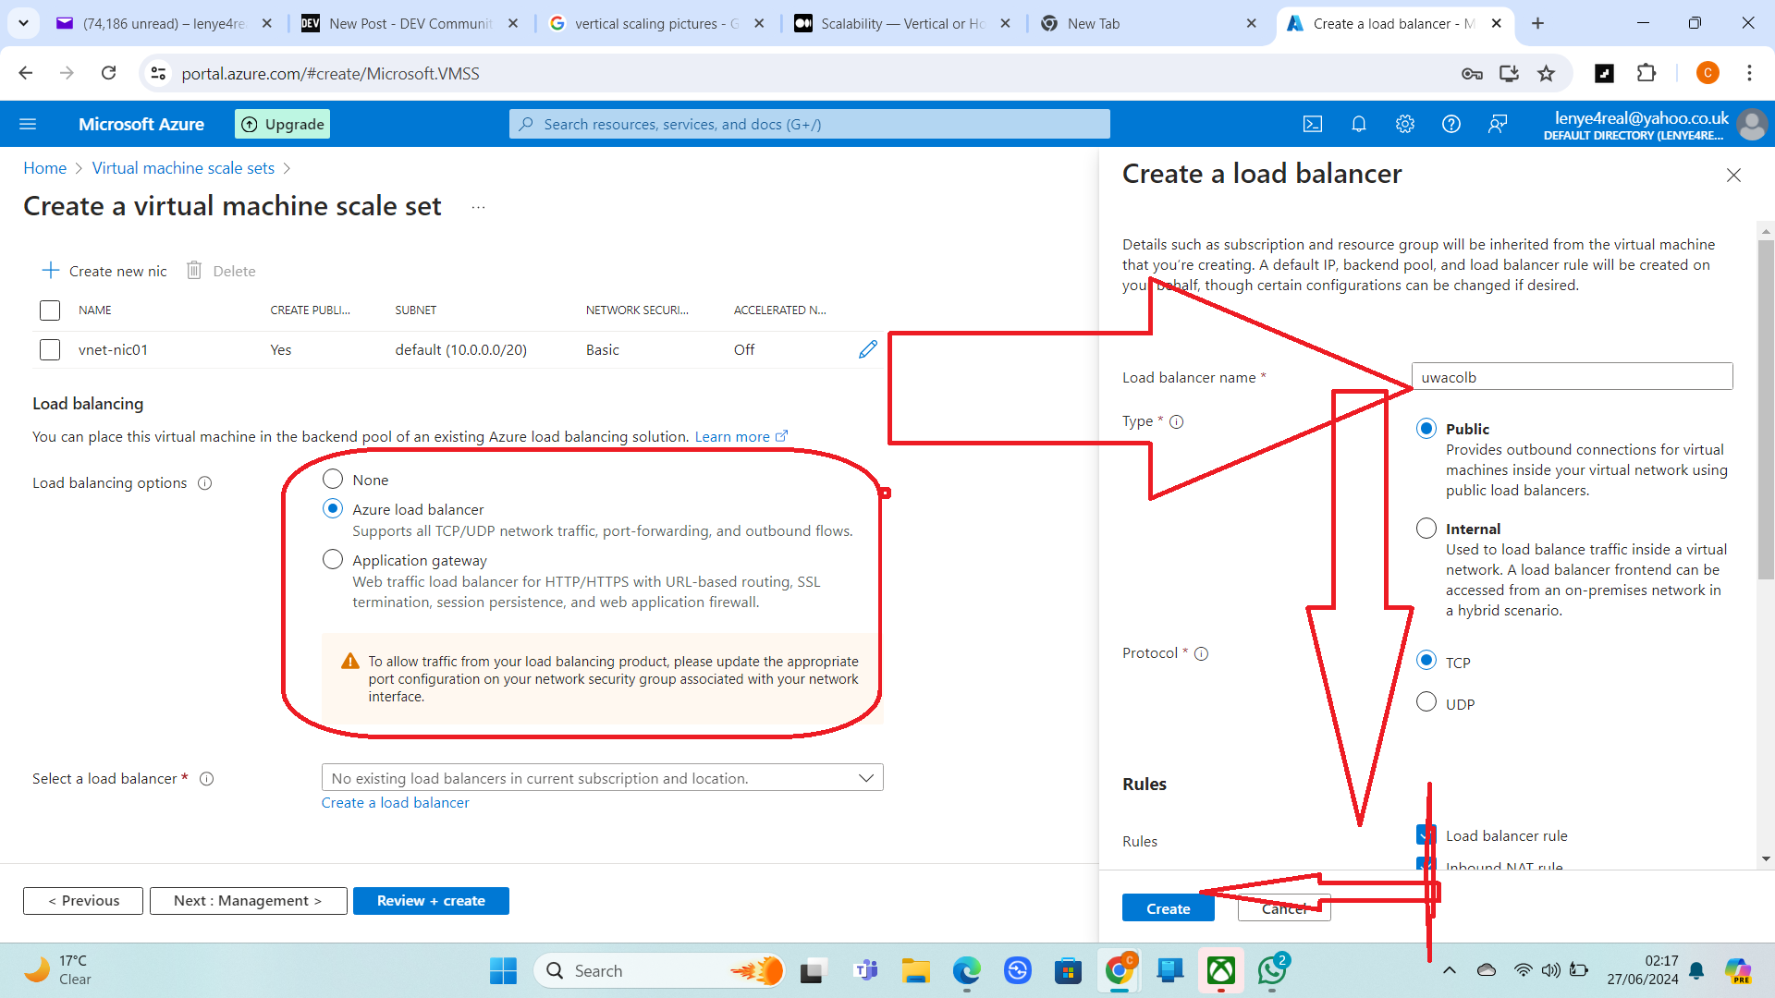Switch to the New Post - DEV Community tab
This screenshot has width=1775, height=998.
[410, 23]
